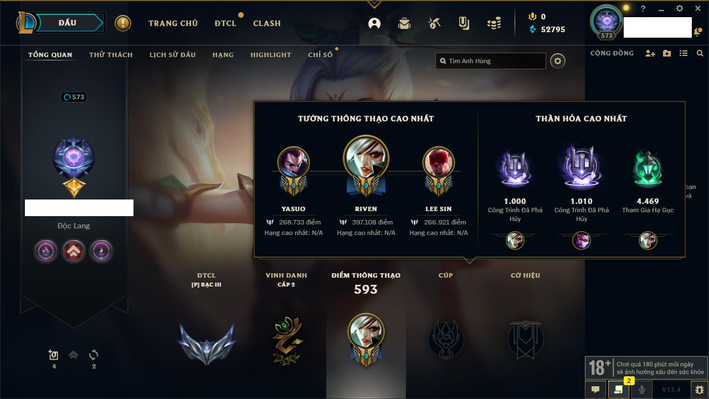The height and width of the screenshot is (399, 709).
Task: Toggle the microphone mute button
Action: (642, 390)
